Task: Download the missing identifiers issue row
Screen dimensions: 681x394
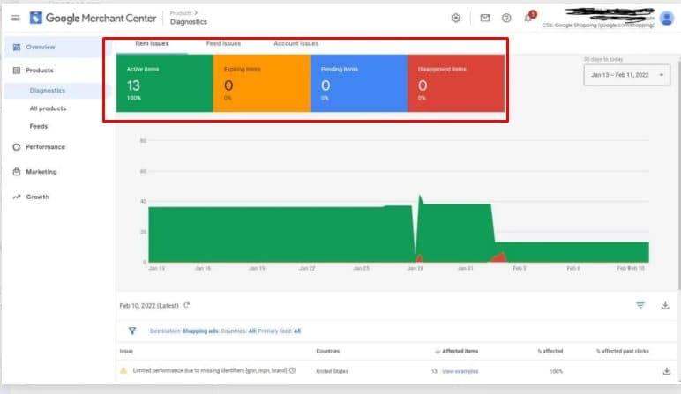Action: (666, 371)
